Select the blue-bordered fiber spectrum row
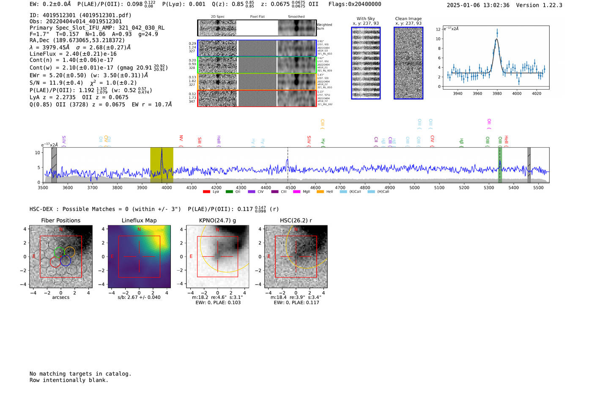Image resolution: width=592 pixels, height=403 pixels. click(x=257, y=48)
